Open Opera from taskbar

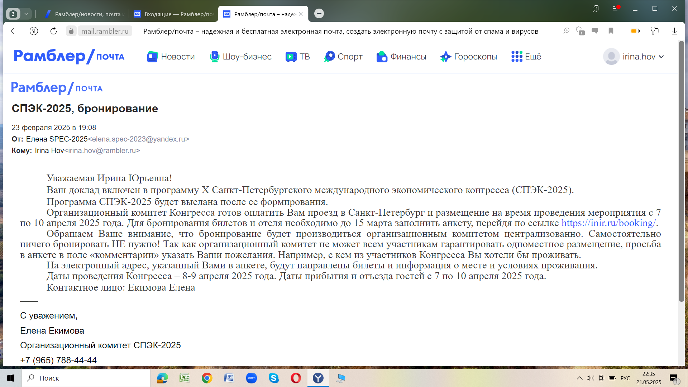point(296,378)
